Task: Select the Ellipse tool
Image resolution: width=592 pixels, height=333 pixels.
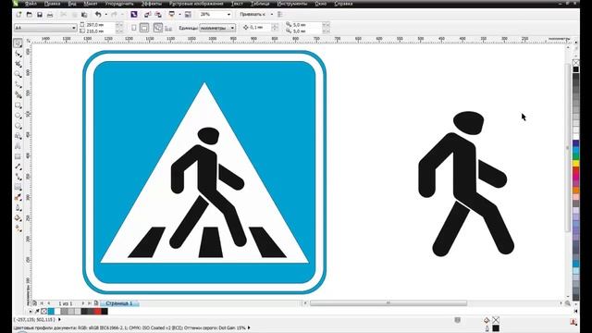Action: [x=18, y=116]
